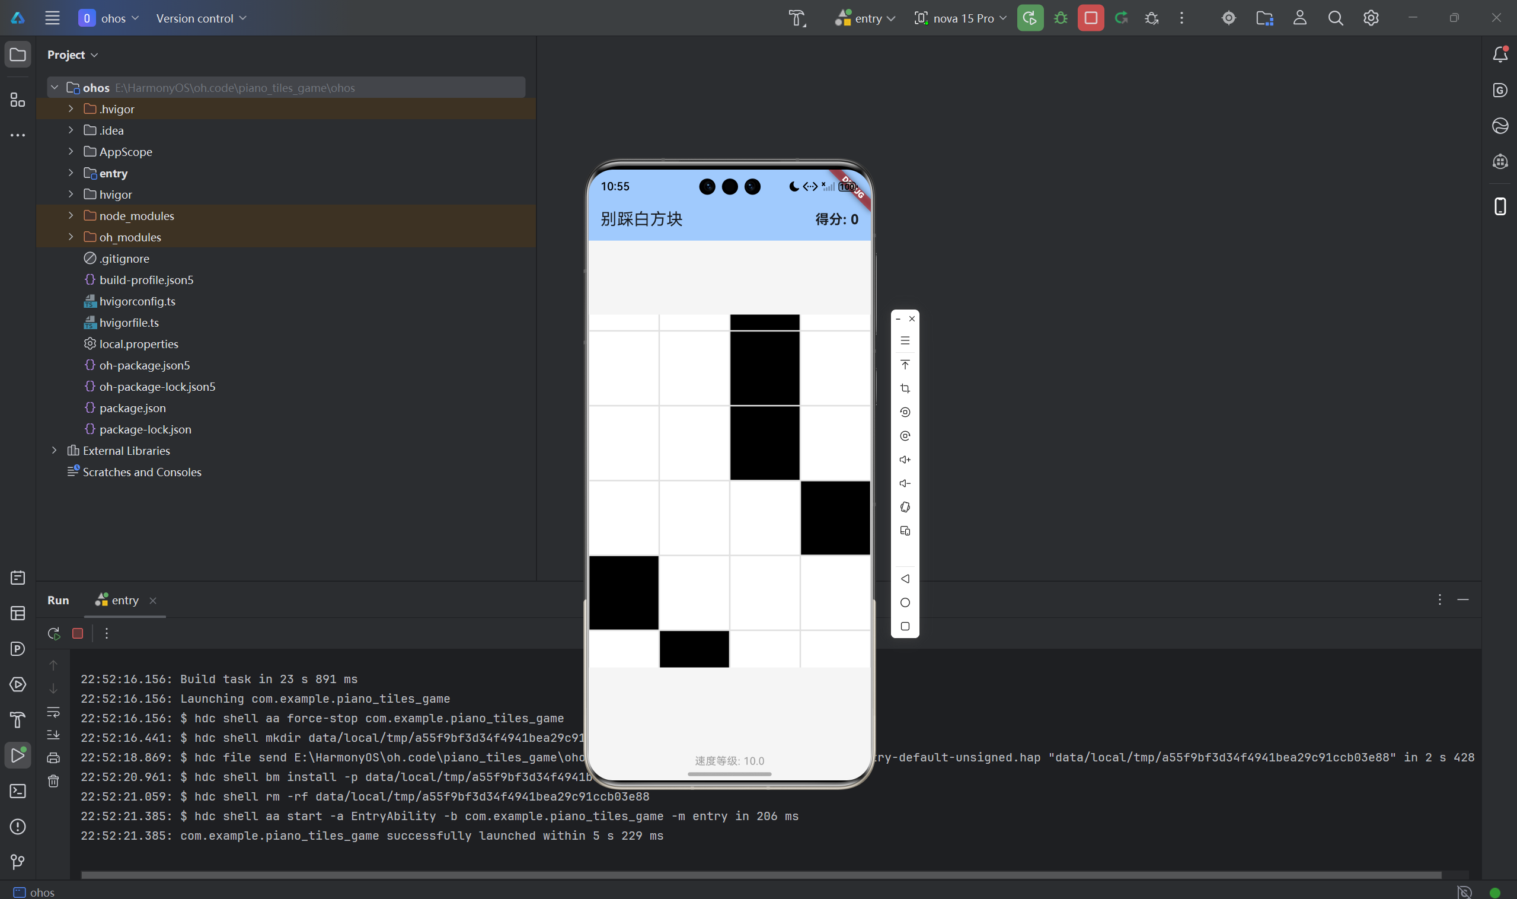Toggle soft-wrap in the Run console
Image resolution: width=1517 pixels, height=899 pixels.
pos(53,712)
